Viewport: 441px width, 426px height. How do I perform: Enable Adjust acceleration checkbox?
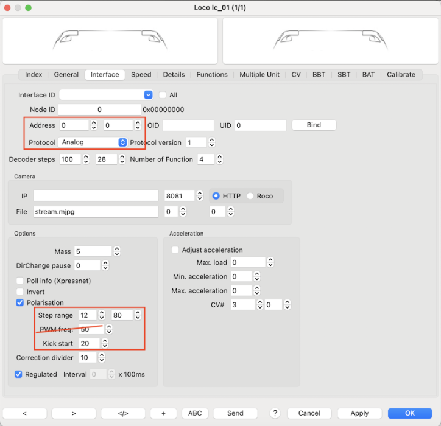click(x=175, y=250)
